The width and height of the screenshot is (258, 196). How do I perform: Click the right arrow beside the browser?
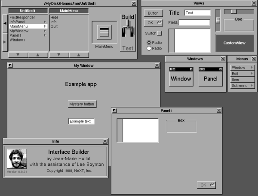(5, 42)
